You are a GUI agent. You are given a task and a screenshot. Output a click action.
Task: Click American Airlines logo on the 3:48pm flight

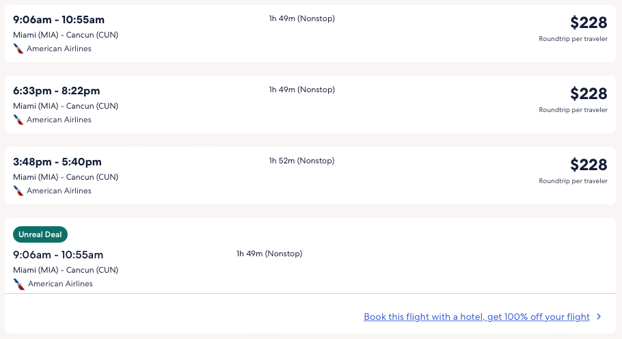tap(18, 191)
